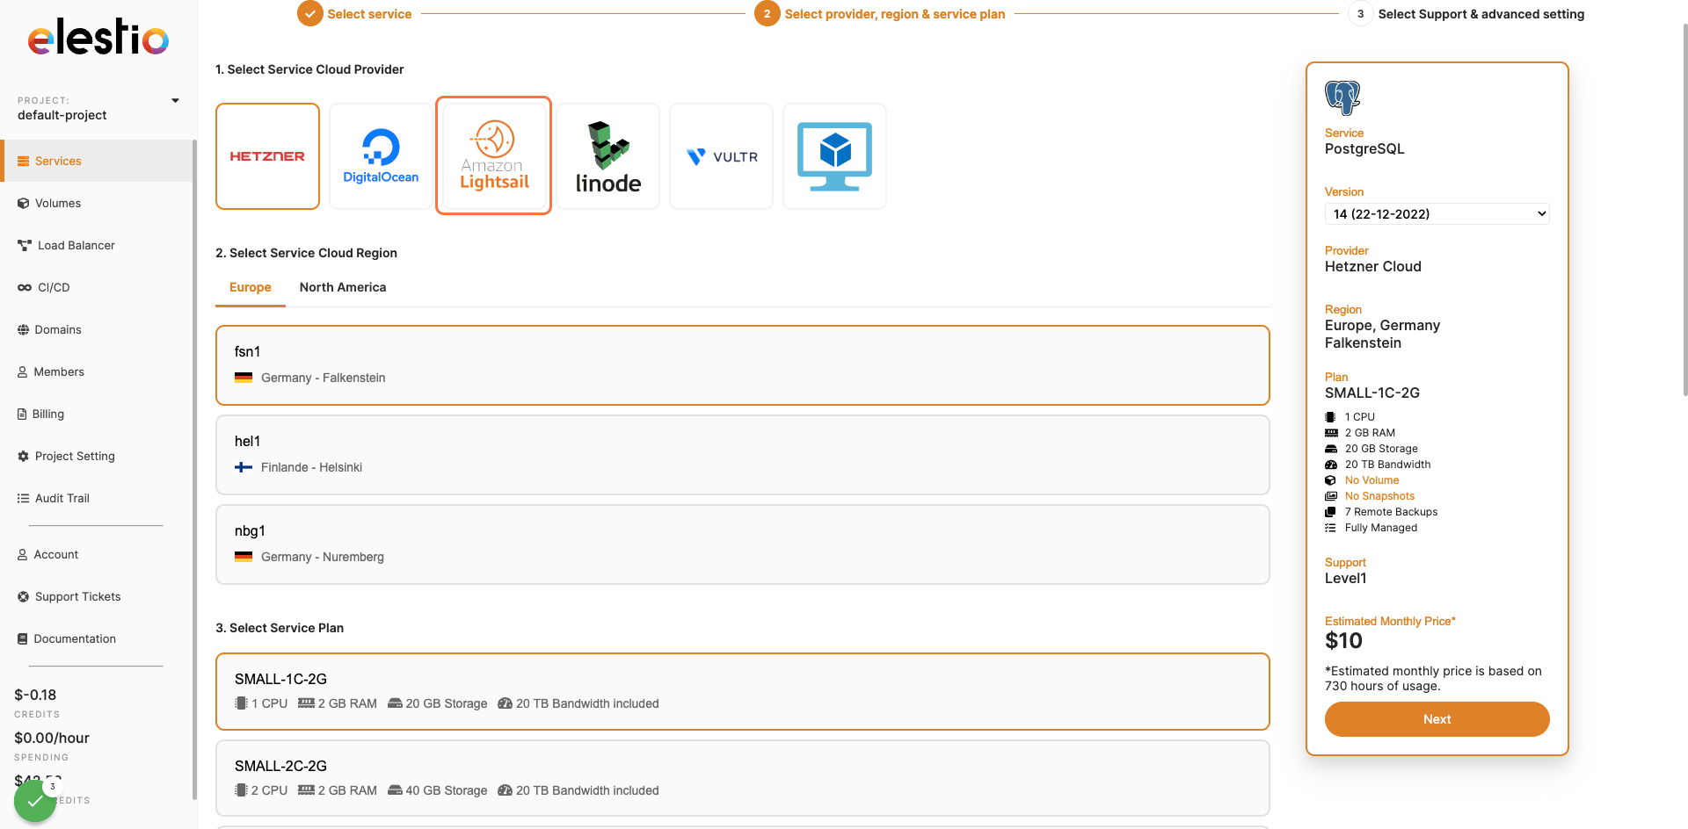1688x829 pixels.
Task: Open Billing in the sidebar
Action: click(48, 414)
